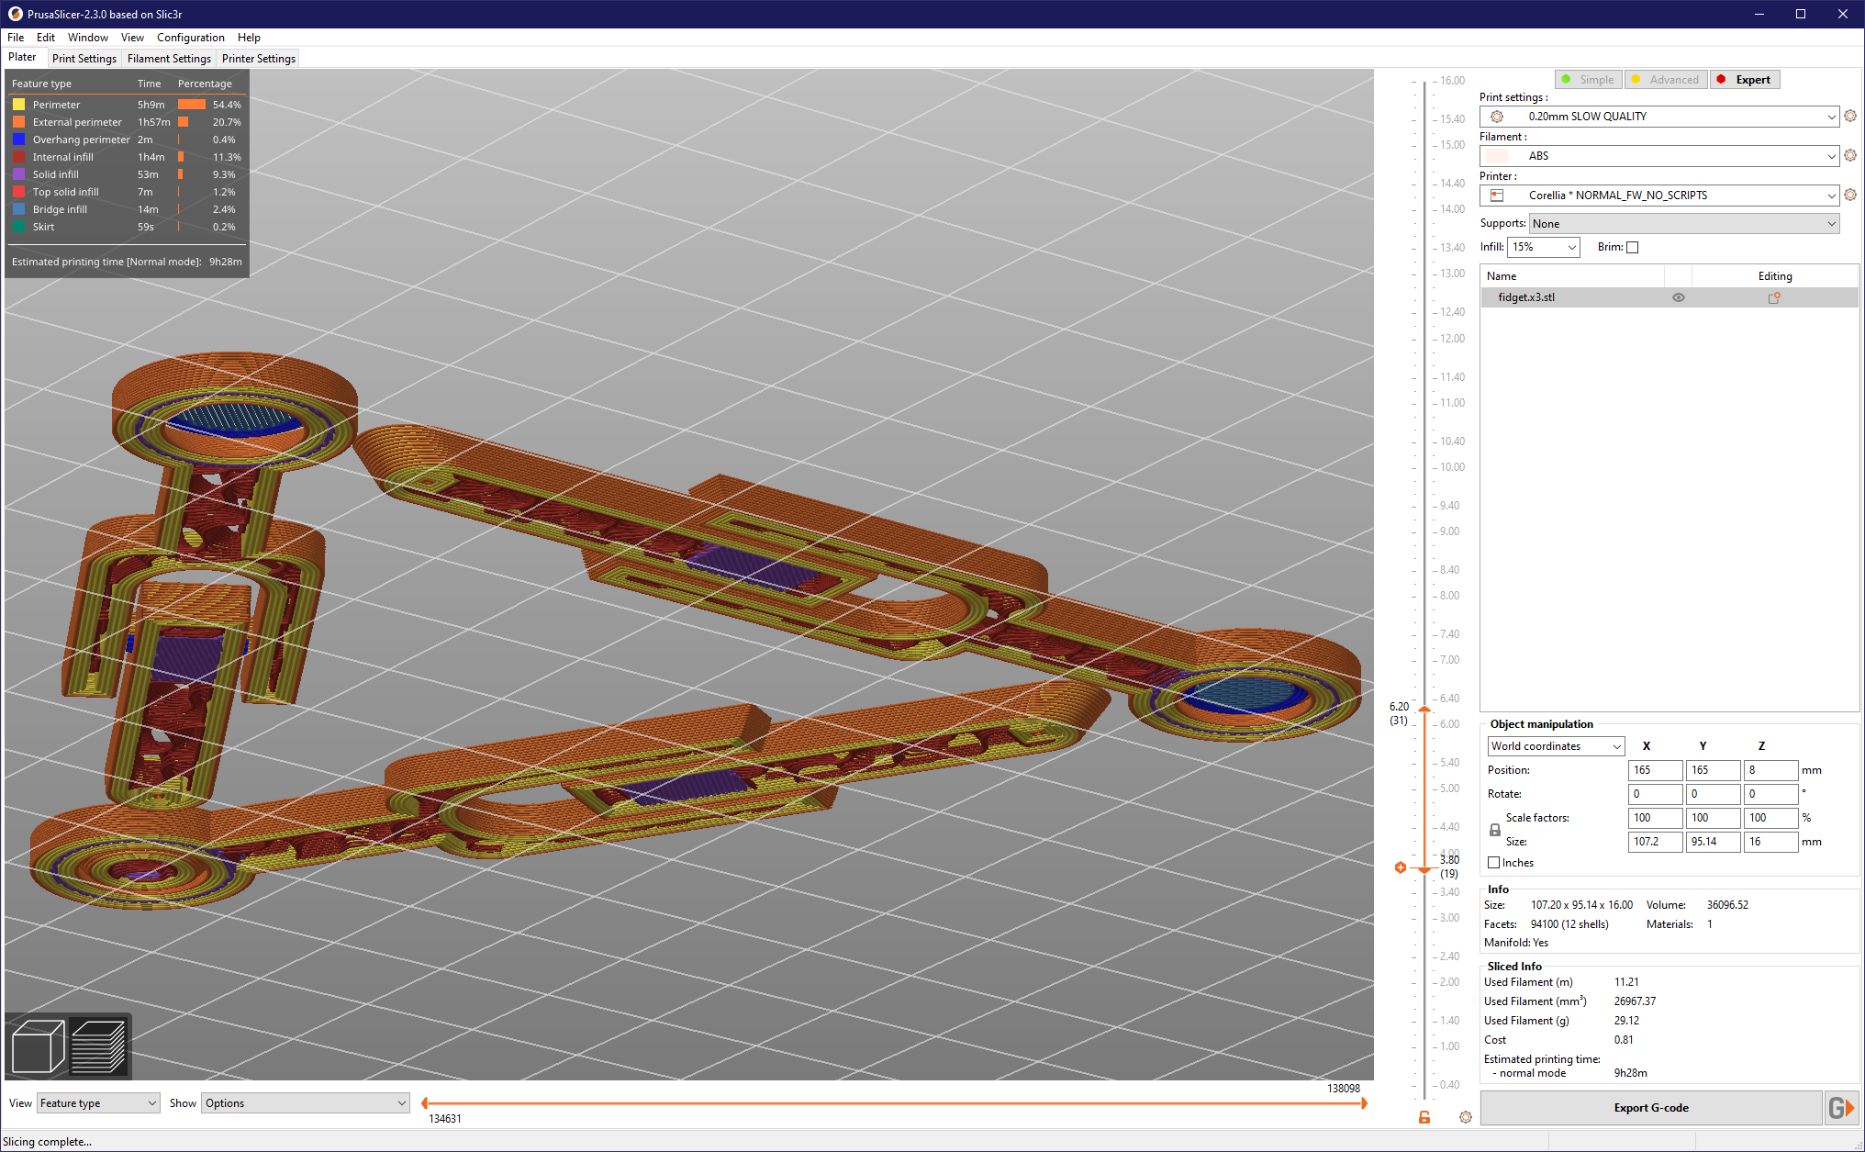Open printer preset gear icon

1850,196
